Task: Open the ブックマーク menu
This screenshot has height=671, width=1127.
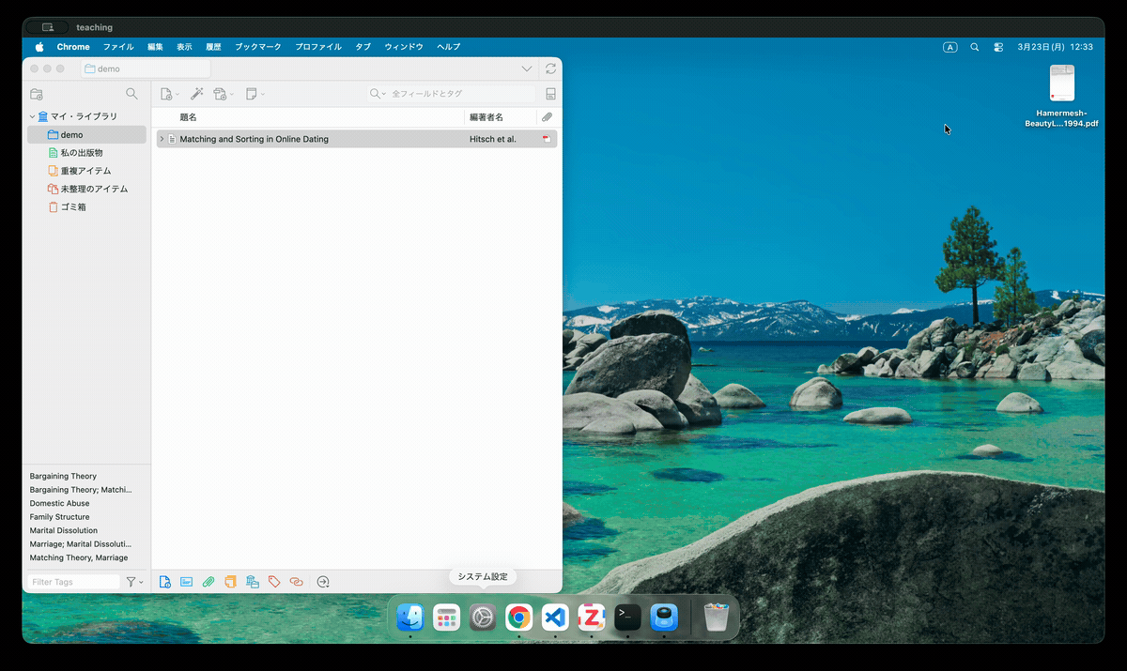Action: pyautogui.click(x=257, y=47)
